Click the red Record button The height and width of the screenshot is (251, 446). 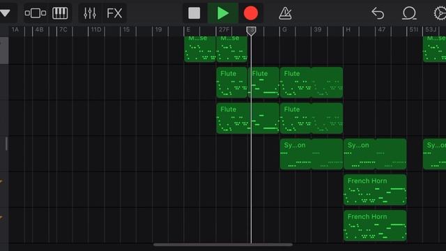tap(251, 13)
